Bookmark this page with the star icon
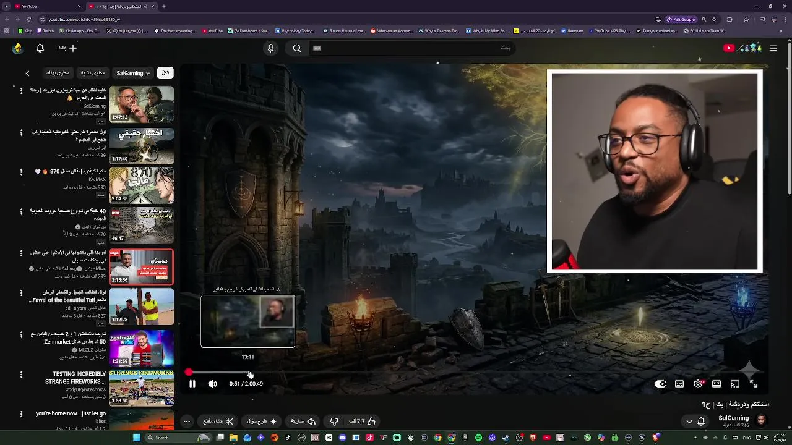Screen dimensions: 792x445 coord(714,19)
